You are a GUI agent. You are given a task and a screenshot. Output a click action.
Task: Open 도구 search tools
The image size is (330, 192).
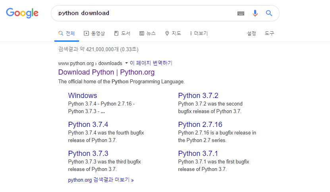[x=269, y=33]
